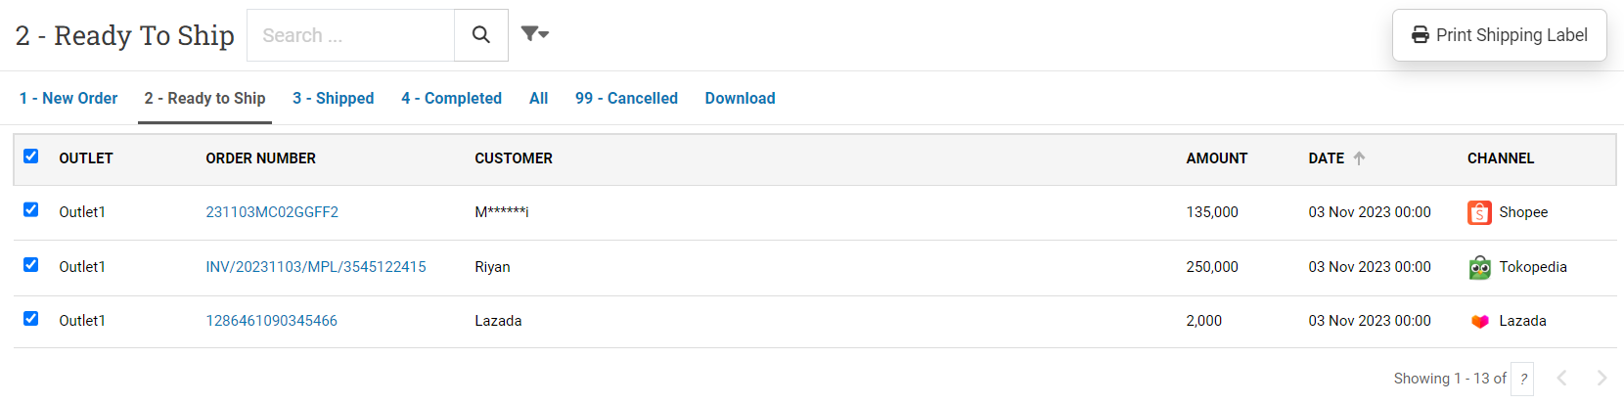1624x404 pixels.
Task: Open the filter funnel dropdown
Action: coord(534,34)
